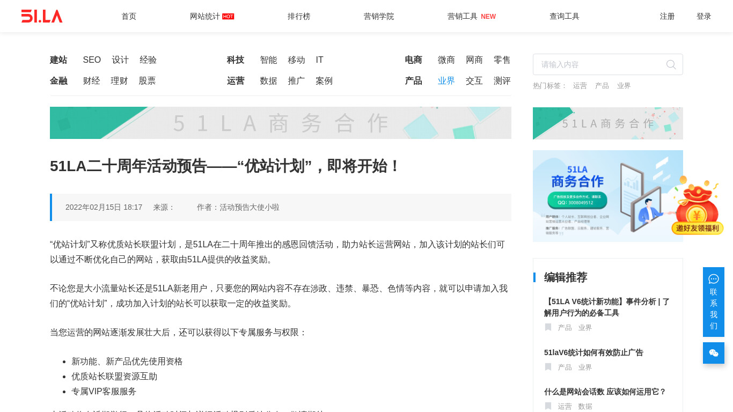This screenshot has width=733, height=412.
Task: Open 首页 in top navigation
Action: pyautogui.click(x=129, y=16)
